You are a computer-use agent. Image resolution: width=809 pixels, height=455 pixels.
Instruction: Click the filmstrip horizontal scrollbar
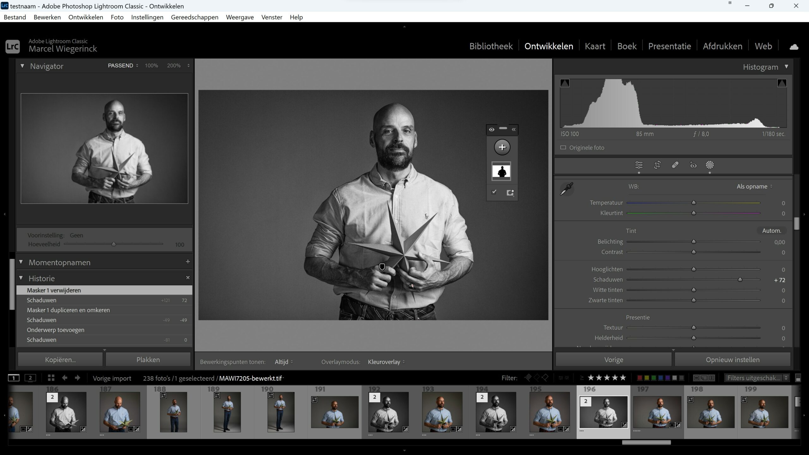click(x=646, y=442)
